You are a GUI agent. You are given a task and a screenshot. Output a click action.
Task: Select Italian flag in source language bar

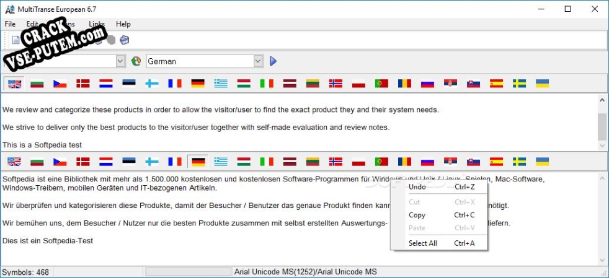(x=267, y=84)
